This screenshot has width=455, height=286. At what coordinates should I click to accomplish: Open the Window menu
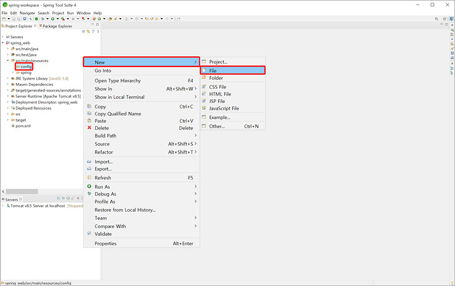click(x=84, y=13)
